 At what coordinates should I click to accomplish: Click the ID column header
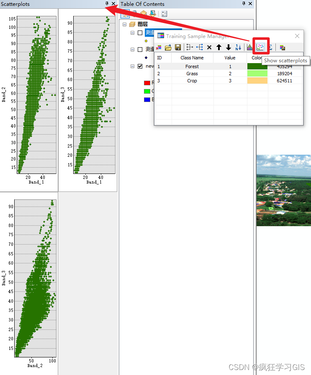pyautogui.click(x=163, y=58)
